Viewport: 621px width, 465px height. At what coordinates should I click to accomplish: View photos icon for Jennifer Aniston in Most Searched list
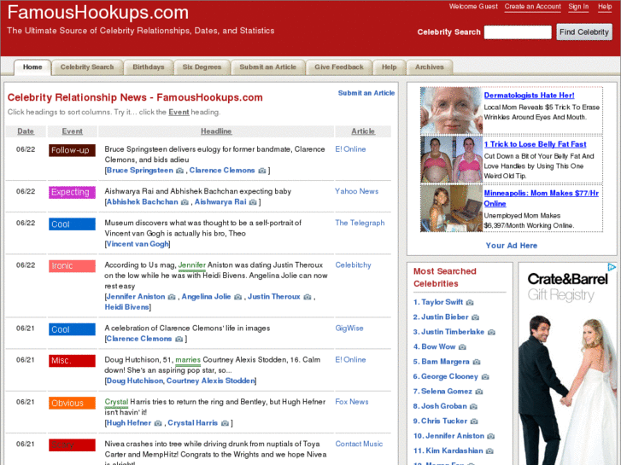pos(490,436)
